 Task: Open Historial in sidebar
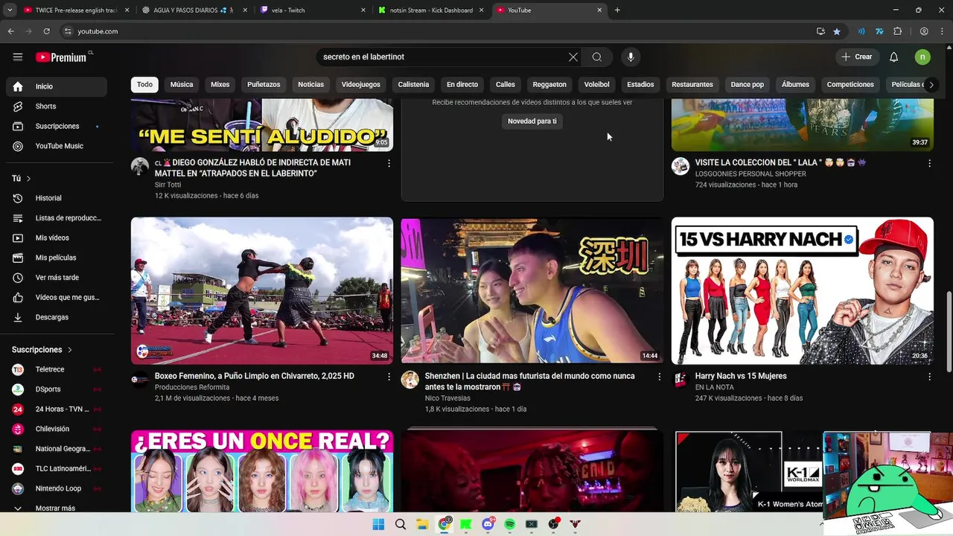pyautogui.click(x=57, y=198)
